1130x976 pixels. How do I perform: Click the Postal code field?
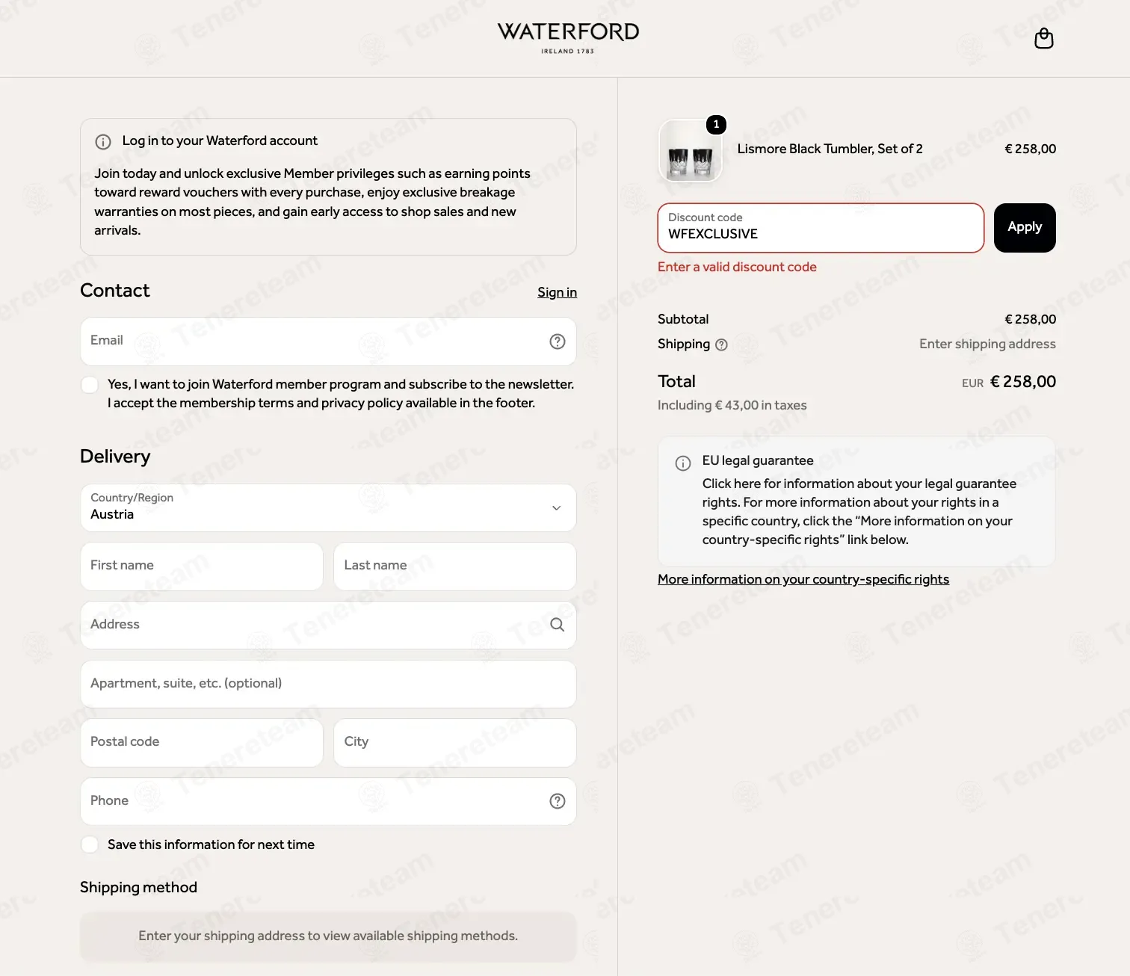[x=202, y=742]
